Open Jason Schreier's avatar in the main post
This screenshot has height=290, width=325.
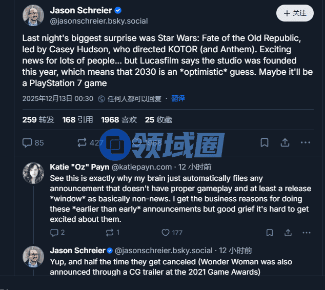[33, 15]
